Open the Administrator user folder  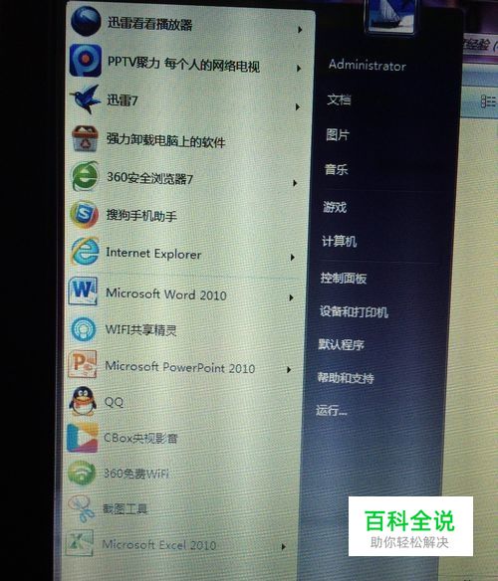(x=367, y=66)
